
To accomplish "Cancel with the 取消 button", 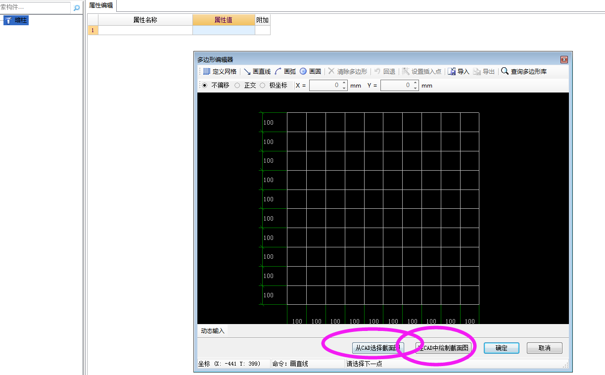I will coord(545,348).
